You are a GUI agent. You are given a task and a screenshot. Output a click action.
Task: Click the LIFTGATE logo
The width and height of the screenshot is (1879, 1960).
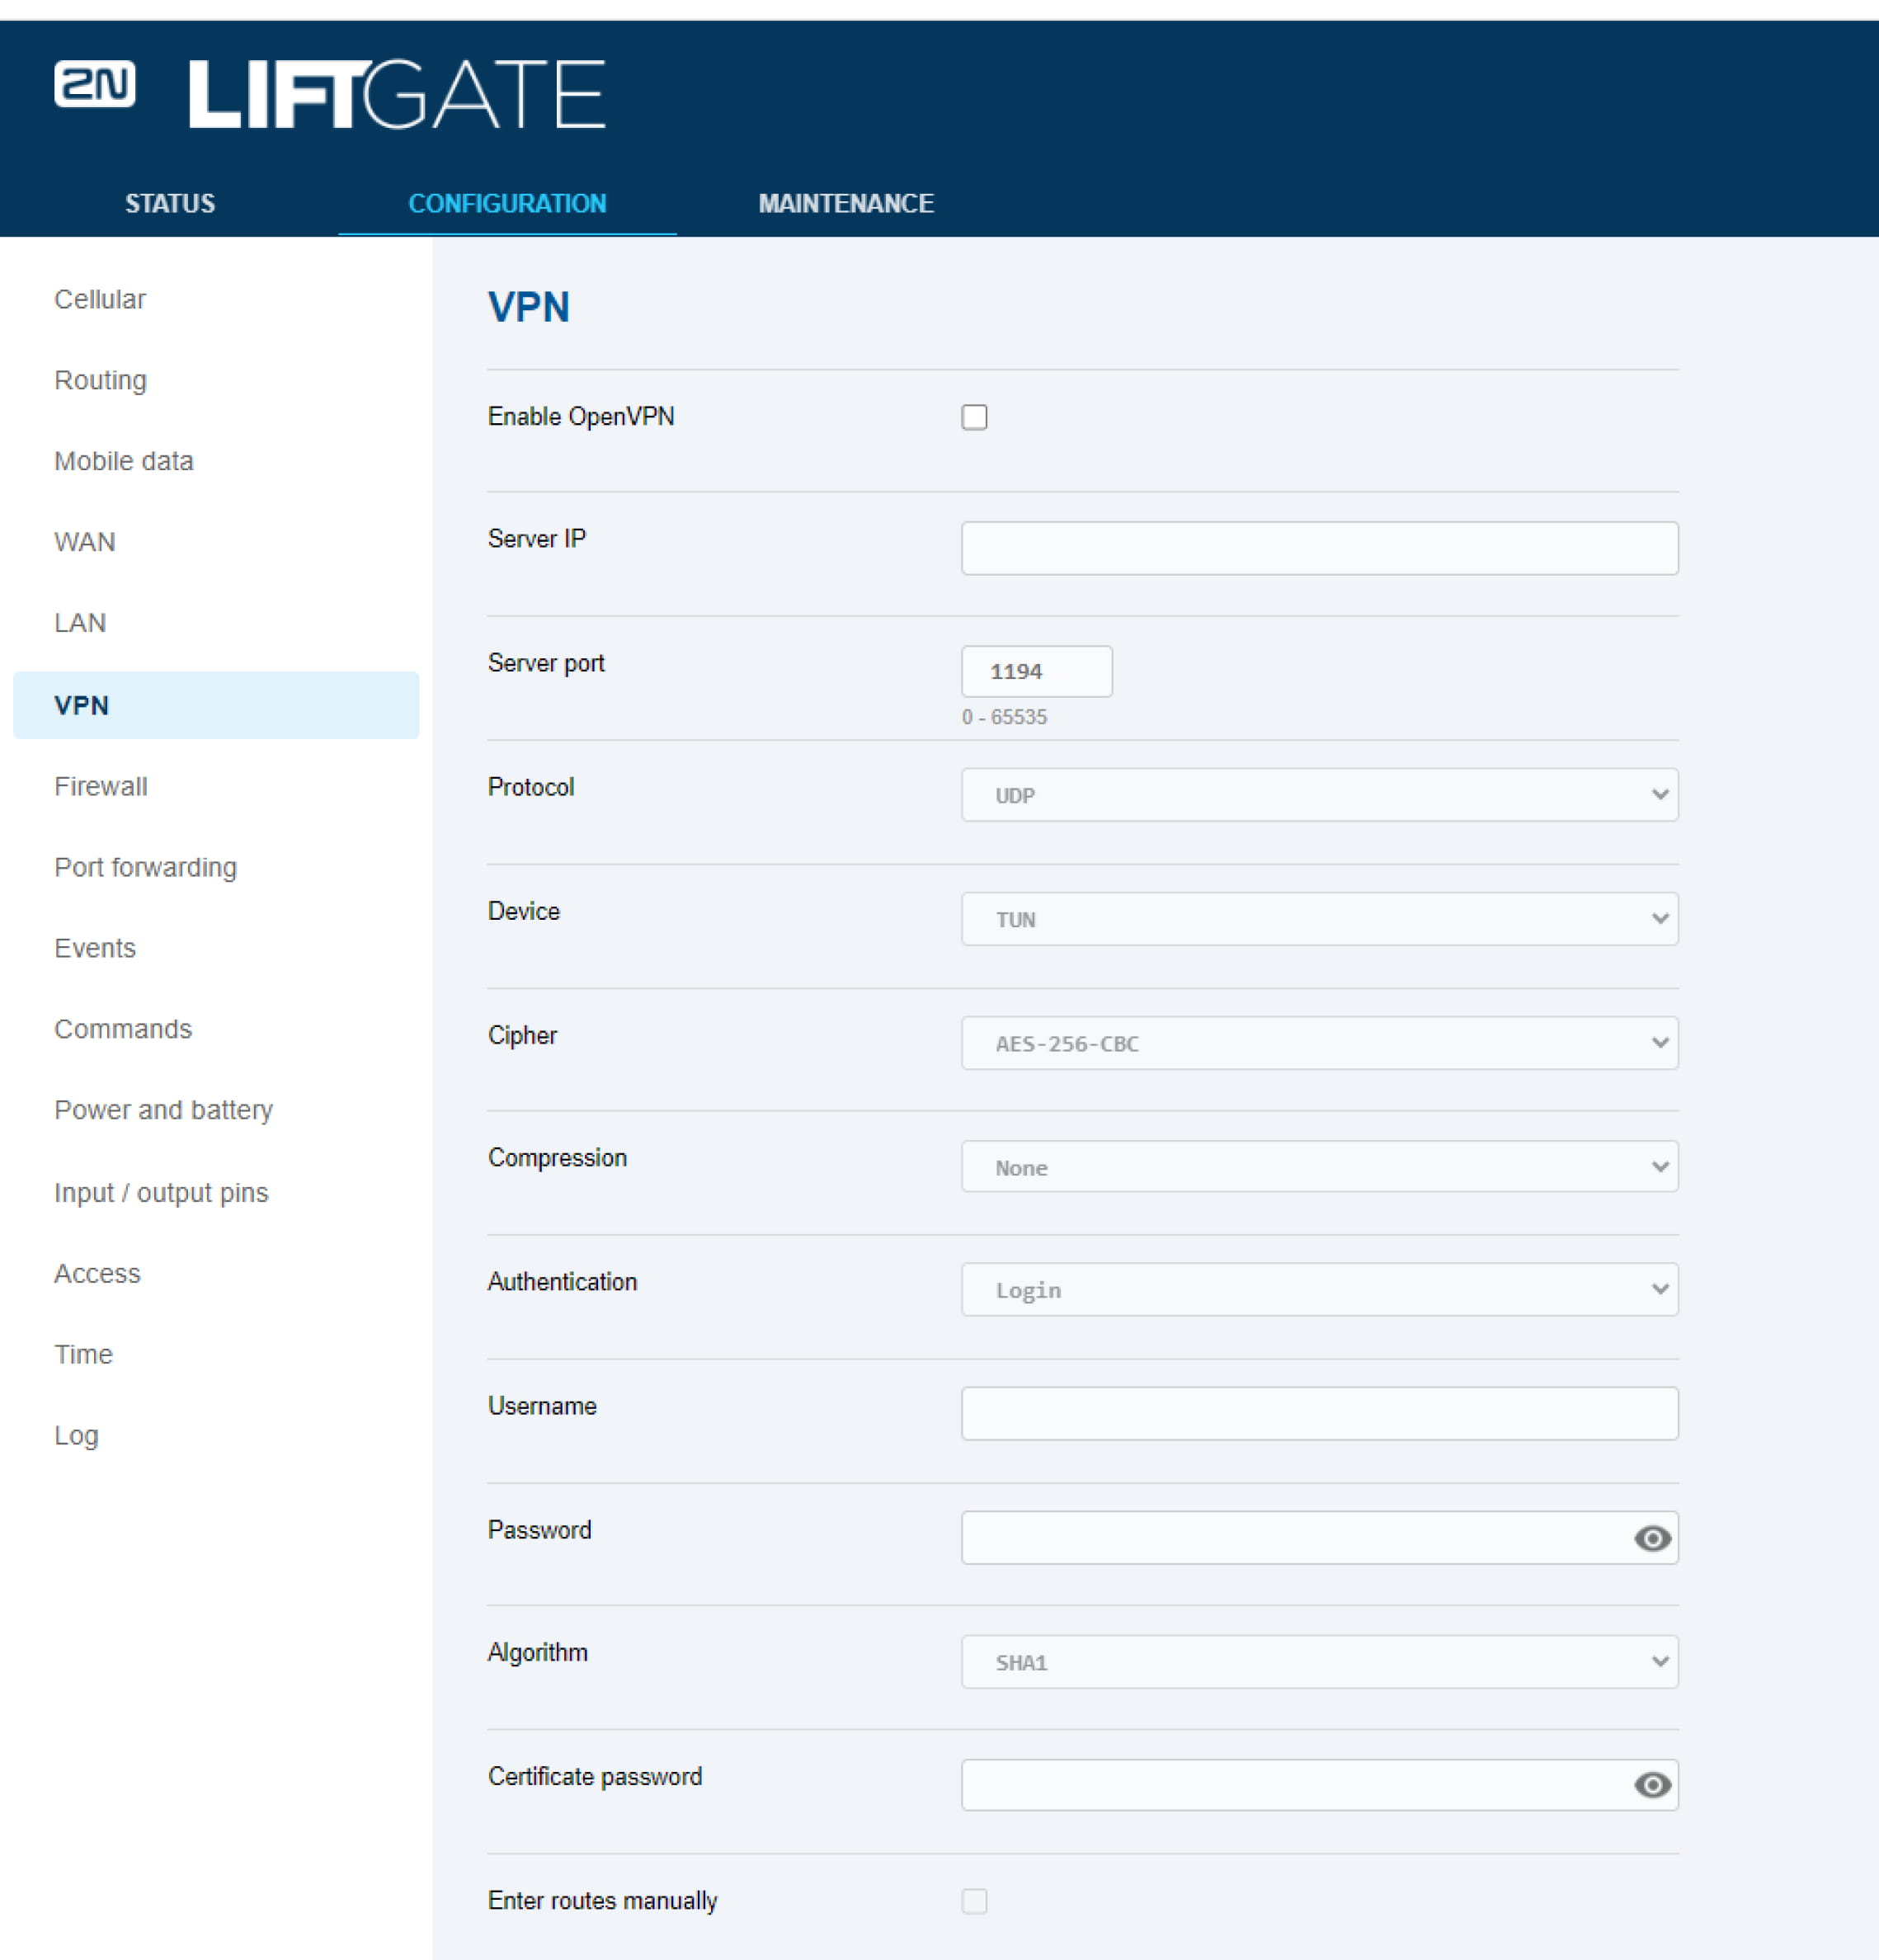coord(397,94)
